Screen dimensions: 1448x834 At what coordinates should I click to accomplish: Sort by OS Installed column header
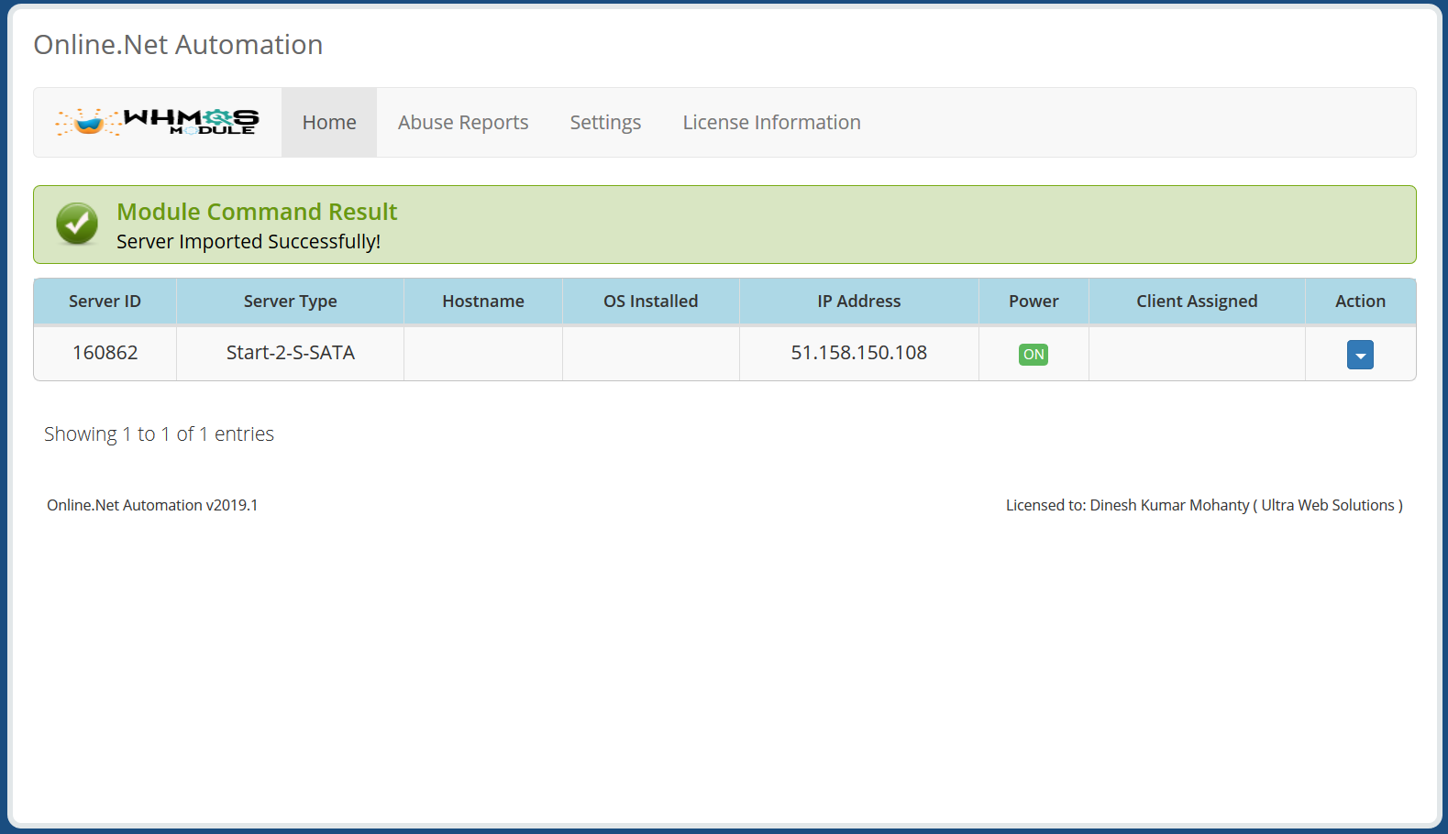pos(651,302)
